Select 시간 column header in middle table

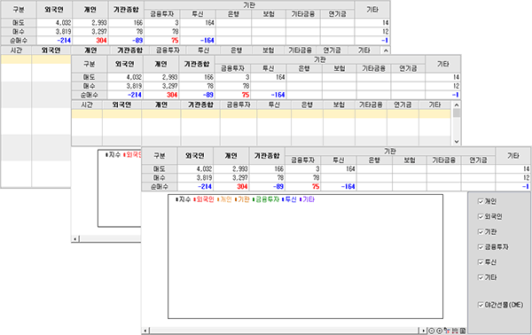87,105
